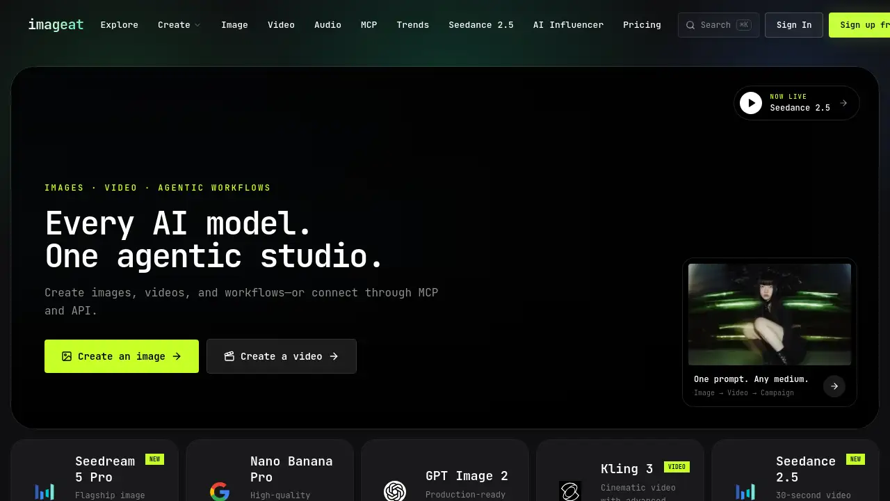Screen dimensions: 890x501
Task: Play the Now Live Seedance 2.5 video
Action: pyautogui.click(x=751, y=103)
